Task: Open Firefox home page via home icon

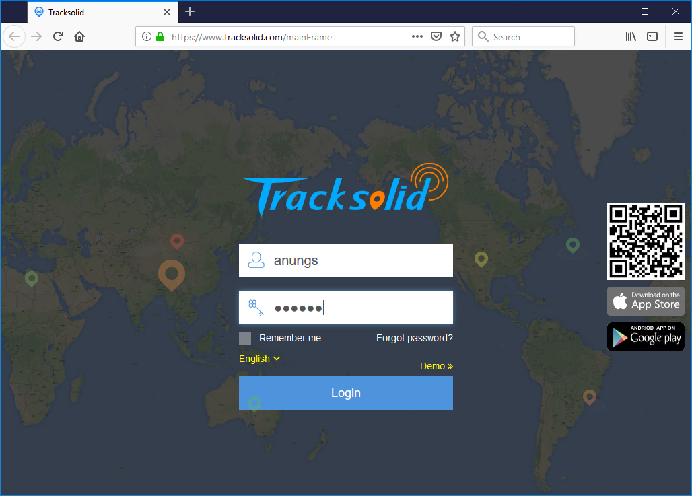Action: (x=79, y=36)
